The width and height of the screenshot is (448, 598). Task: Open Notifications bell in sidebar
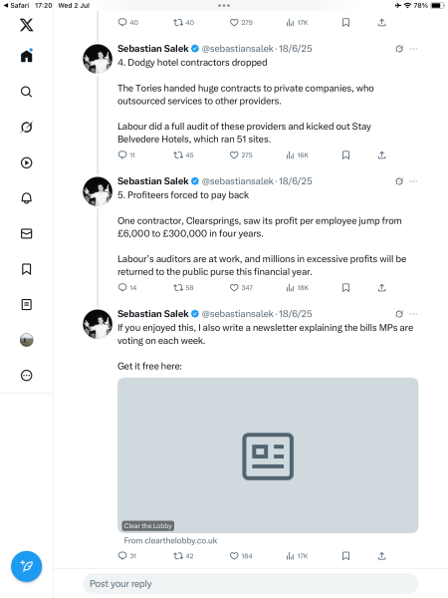(x=26, y=198)
